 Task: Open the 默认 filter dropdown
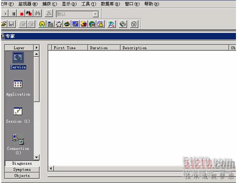(x=95, y=14)
